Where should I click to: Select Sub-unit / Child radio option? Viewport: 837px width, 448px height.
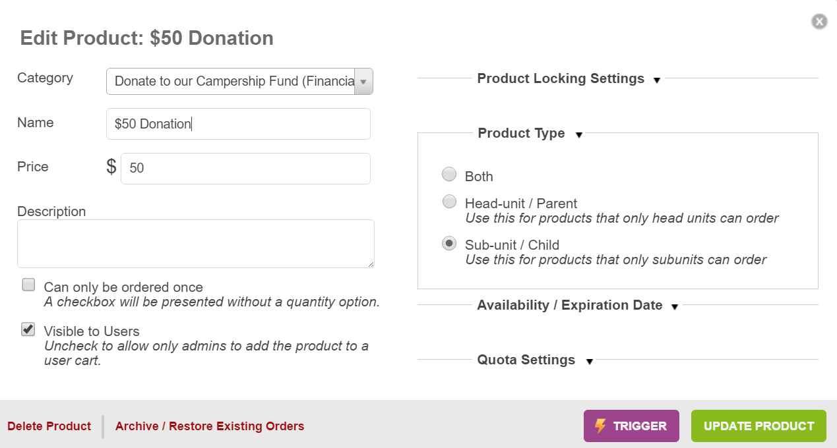point(449,244)
